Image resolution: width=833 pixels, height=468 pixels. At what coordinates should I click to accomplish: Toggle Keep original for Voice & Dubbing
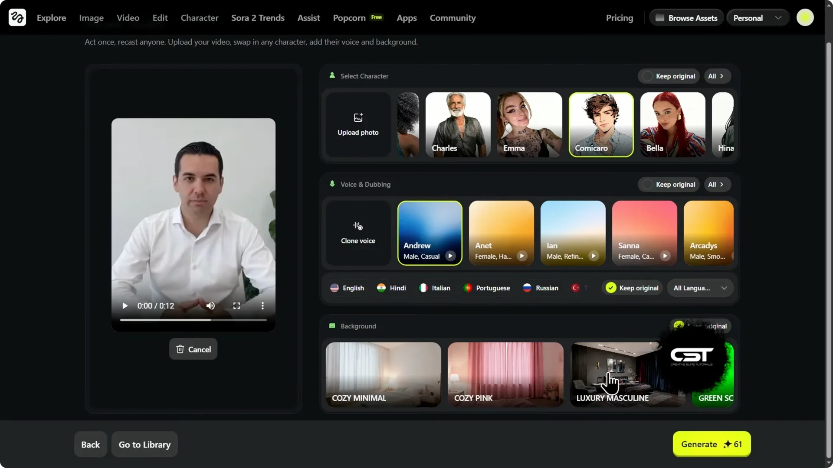tap(647, 184)
